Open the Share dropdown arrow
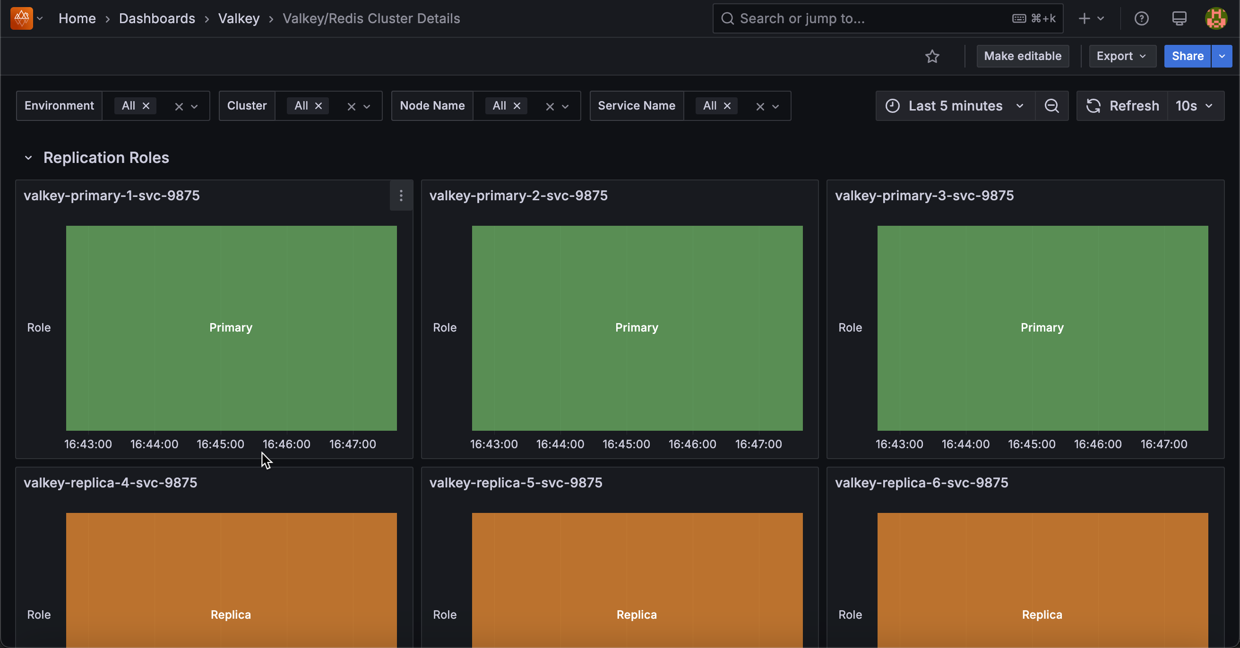This screenshot has width=1240, height=648. click(x=1222, y=56)
